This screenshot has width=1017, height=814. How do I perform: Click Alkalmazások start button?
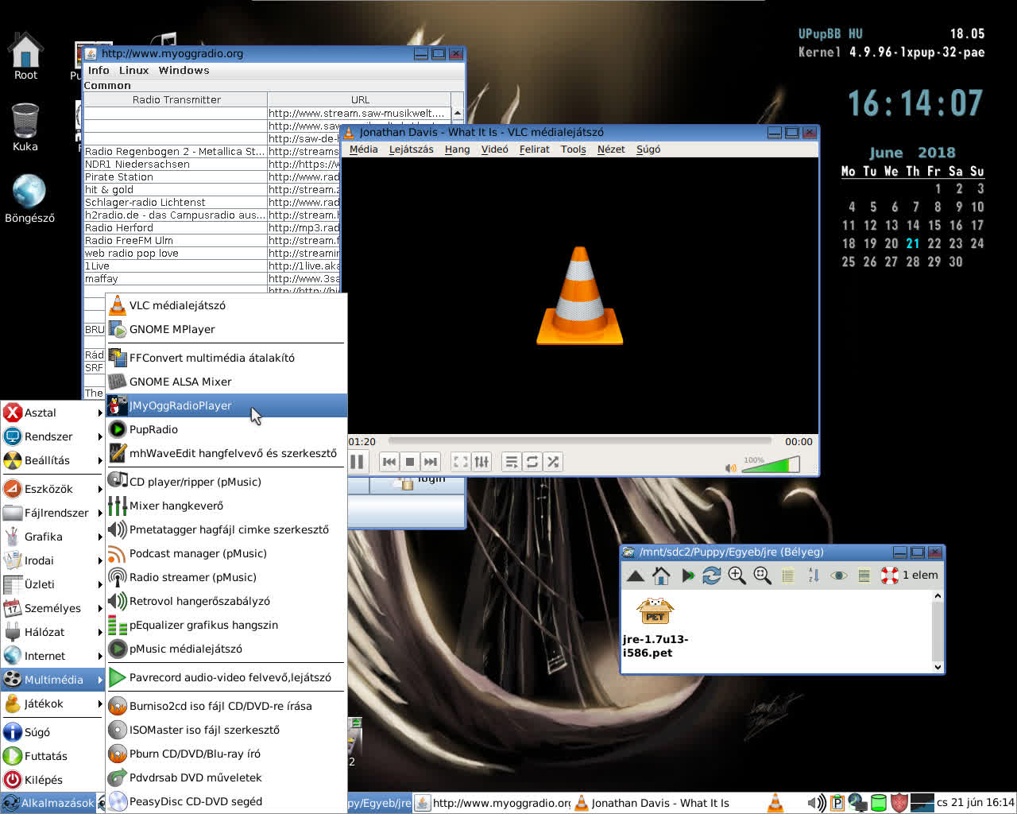tap(48, 803)
